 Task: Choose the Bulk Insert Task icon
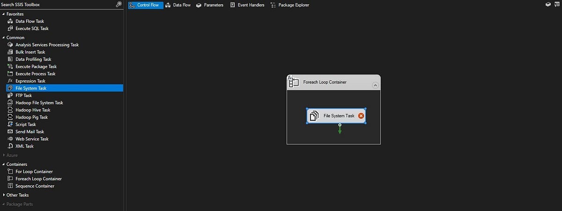(11, 52)
